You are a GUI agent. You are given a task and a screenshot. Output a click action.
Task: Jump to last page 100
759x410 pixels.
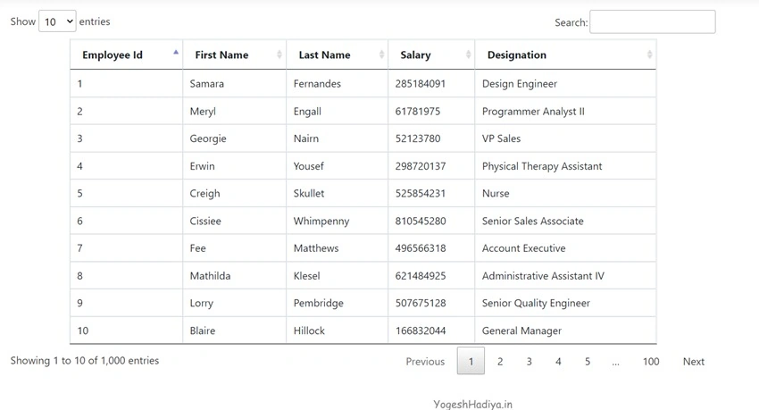coord(651,361)
